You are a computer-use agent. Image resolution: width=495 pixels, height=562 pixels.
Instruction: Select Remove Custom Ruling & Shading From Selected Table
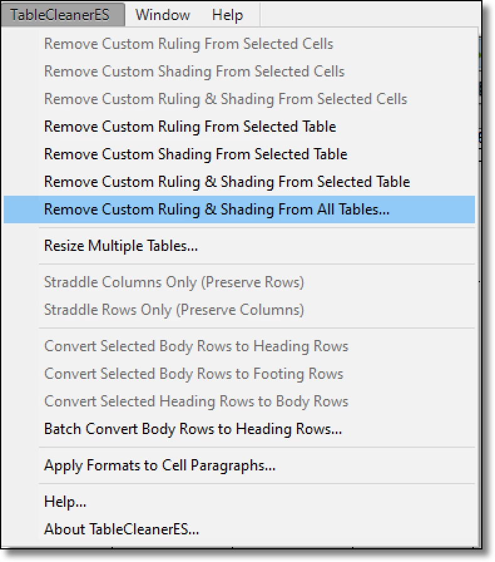click(239, 182)
